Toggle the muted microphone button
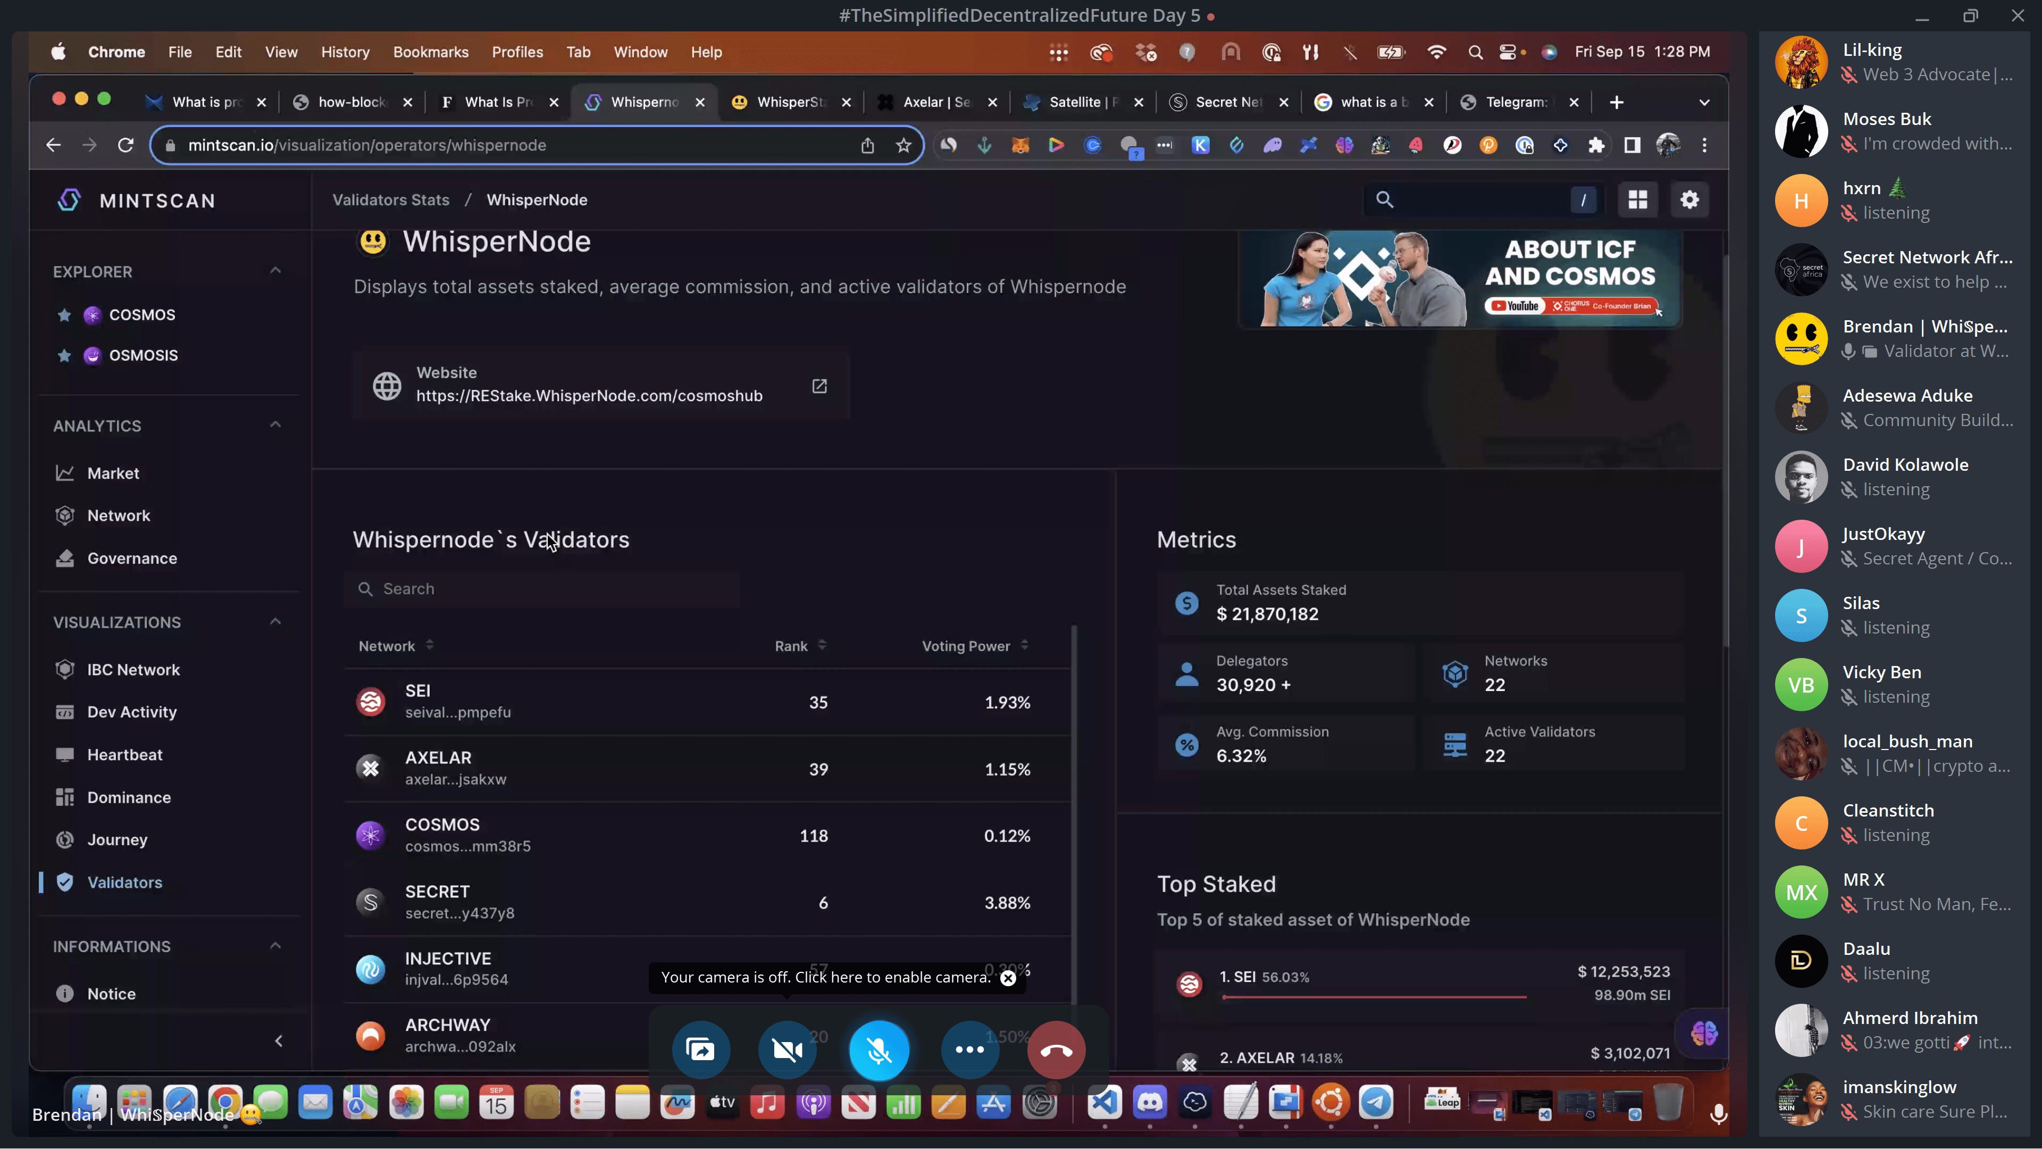 click(x=878, y=1050)
